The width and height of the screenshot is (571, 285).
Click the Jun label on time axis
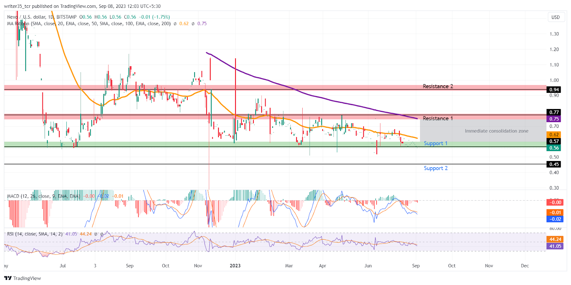tap(368, 266)
